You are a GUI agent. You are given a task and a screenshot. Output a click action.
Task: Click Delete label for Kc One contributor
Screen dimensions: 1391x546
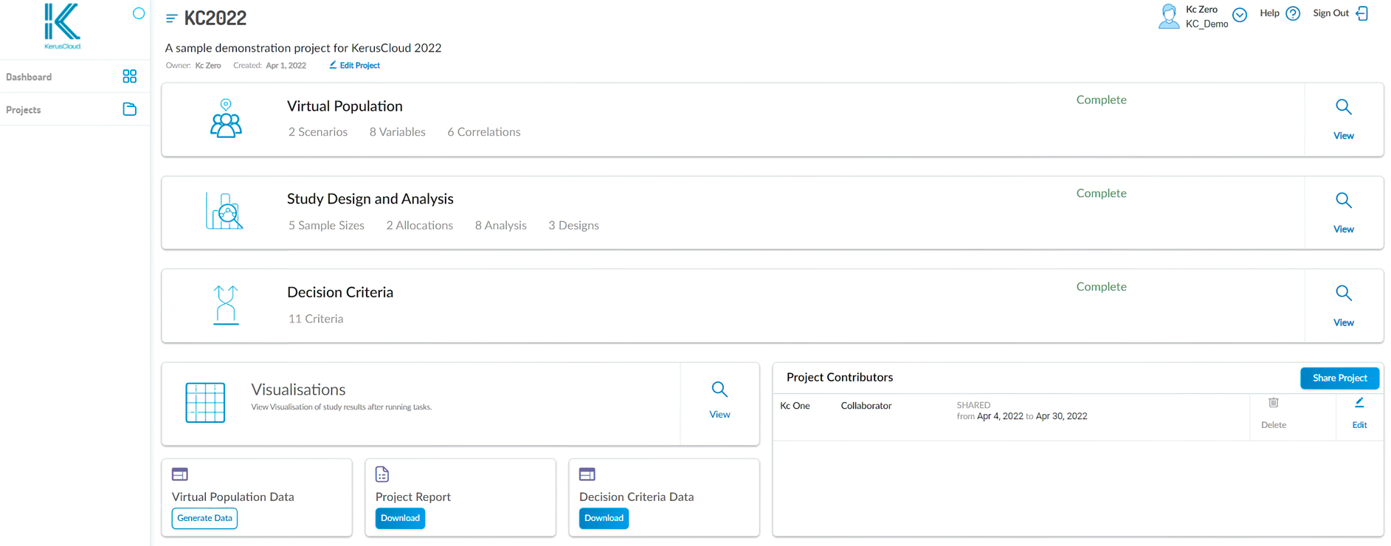(1274, 425)
